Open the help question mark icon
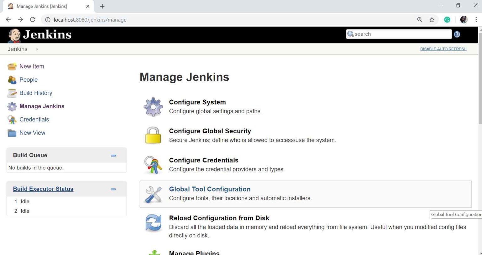 click(x=457, y=34)
